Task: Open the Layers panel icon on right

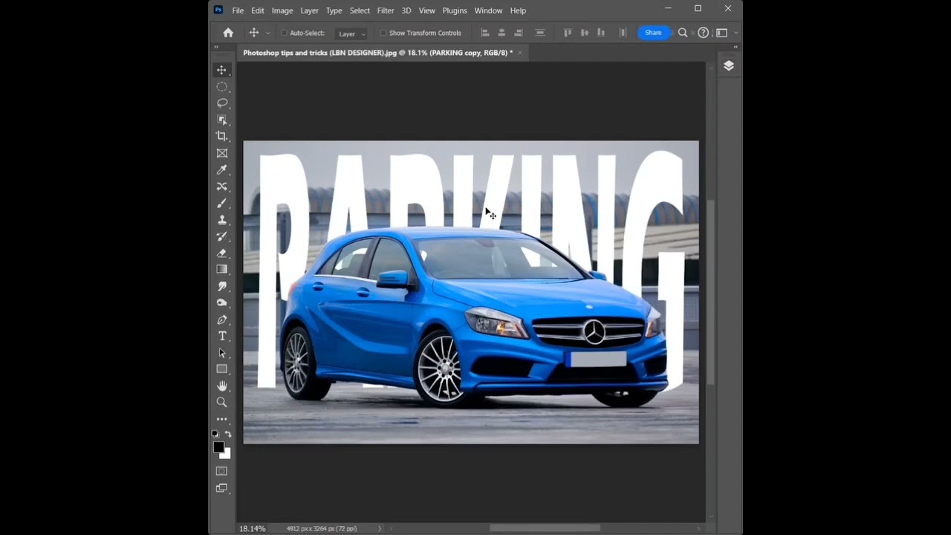Action: pyautogui.click(x=729, y=65)
